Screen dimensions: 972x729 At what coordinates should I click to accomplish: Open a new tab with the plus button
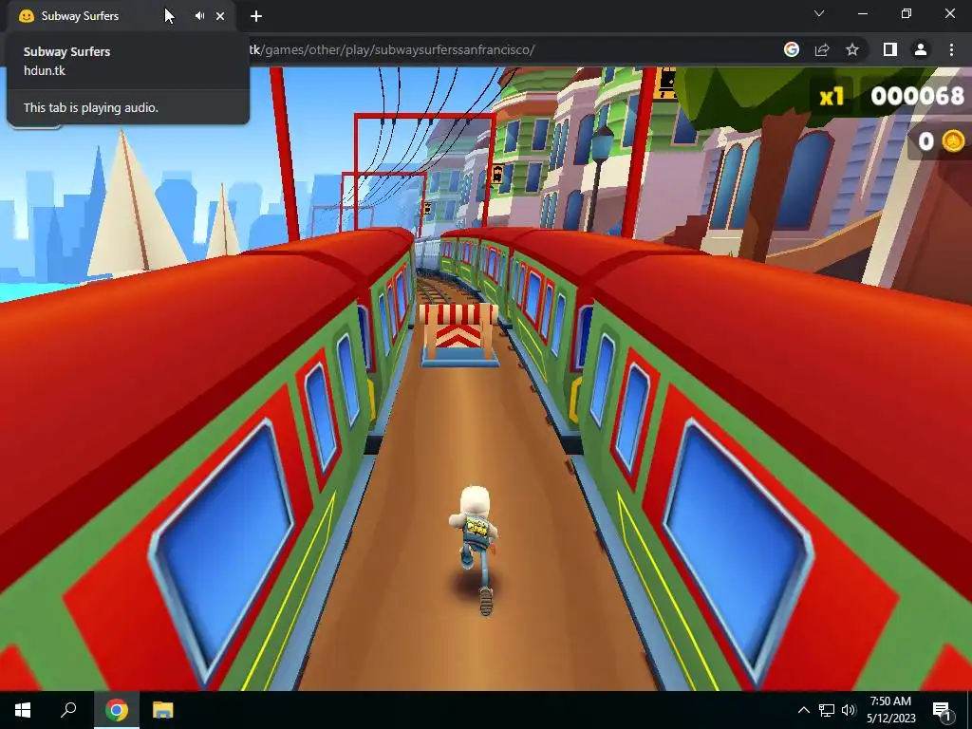click(256, 16)
